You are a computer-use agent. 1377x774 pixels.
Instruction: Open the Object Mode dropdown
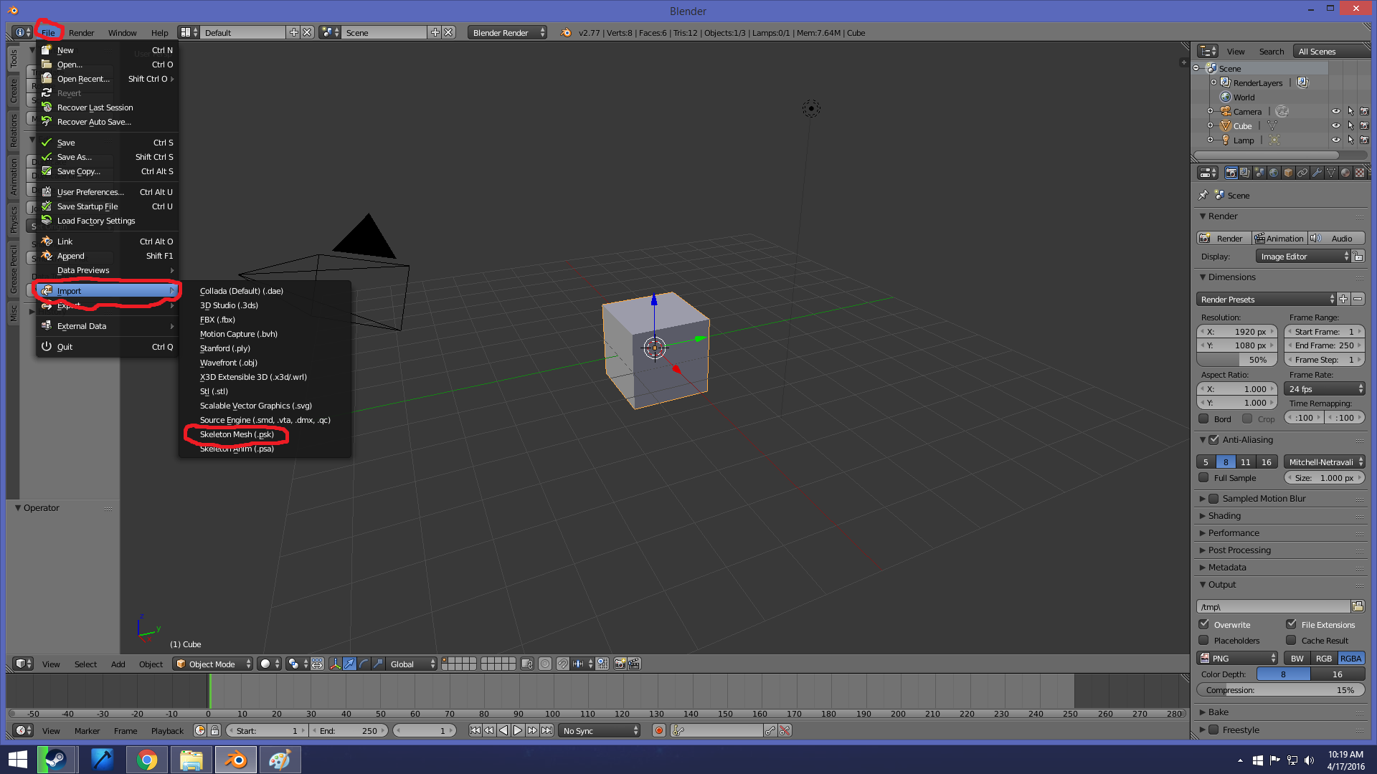pyautogui.click(x=214, y=664)
